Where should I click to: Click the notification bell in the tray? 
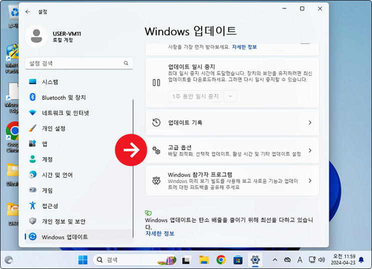coord(361,260)
